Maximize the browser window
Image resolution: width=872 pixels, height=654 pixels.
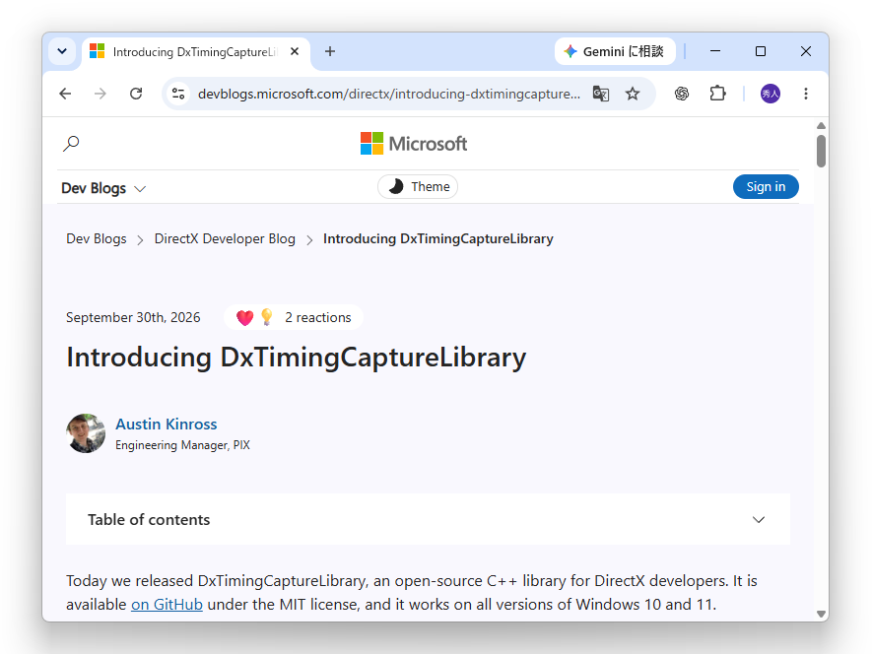coord(761,51)
